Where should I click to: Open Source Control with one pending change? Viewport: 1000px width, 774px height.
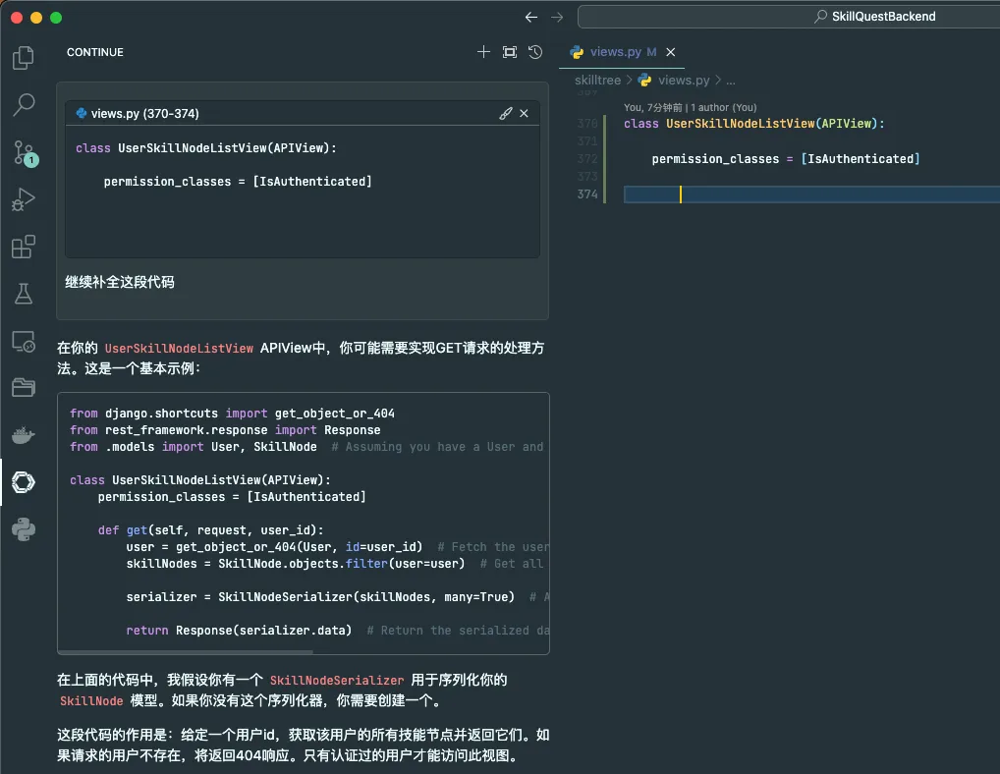coord(24,152)
